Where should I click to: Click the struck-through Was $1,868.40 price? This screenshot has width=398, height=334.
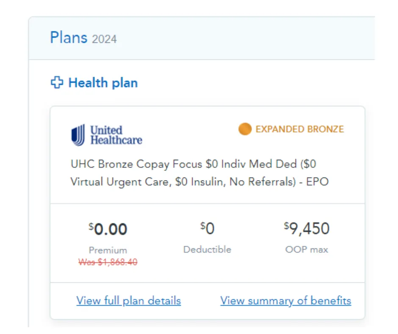[x=108, y=262]
